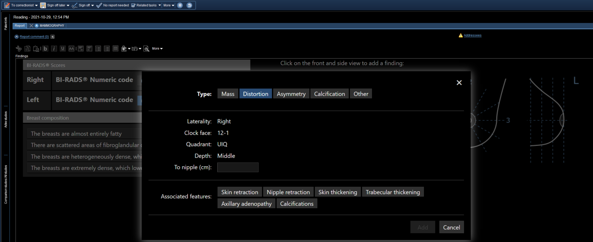The width and height of the screenshot is (593, 242).
Task: Switch to the Report tab
Action: pos(19,26)
